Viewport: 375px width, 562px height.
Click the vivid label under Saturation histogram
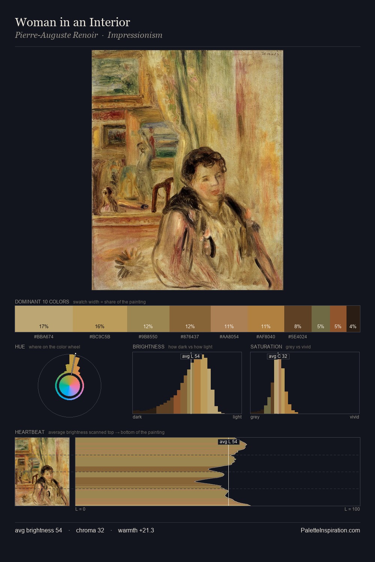coord(354,417)
